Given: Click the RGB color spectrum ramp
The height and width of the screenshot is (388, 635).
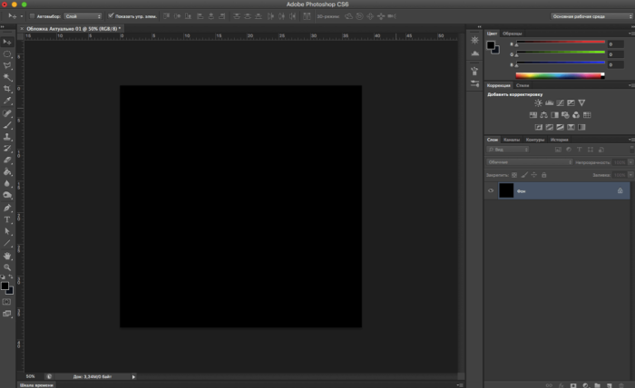Looking at the screenshot, I should point(559,75).
